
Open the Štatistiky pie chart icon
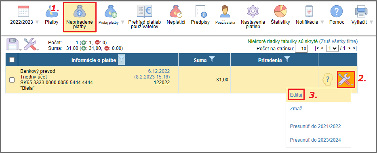click(x=280, y=12)
